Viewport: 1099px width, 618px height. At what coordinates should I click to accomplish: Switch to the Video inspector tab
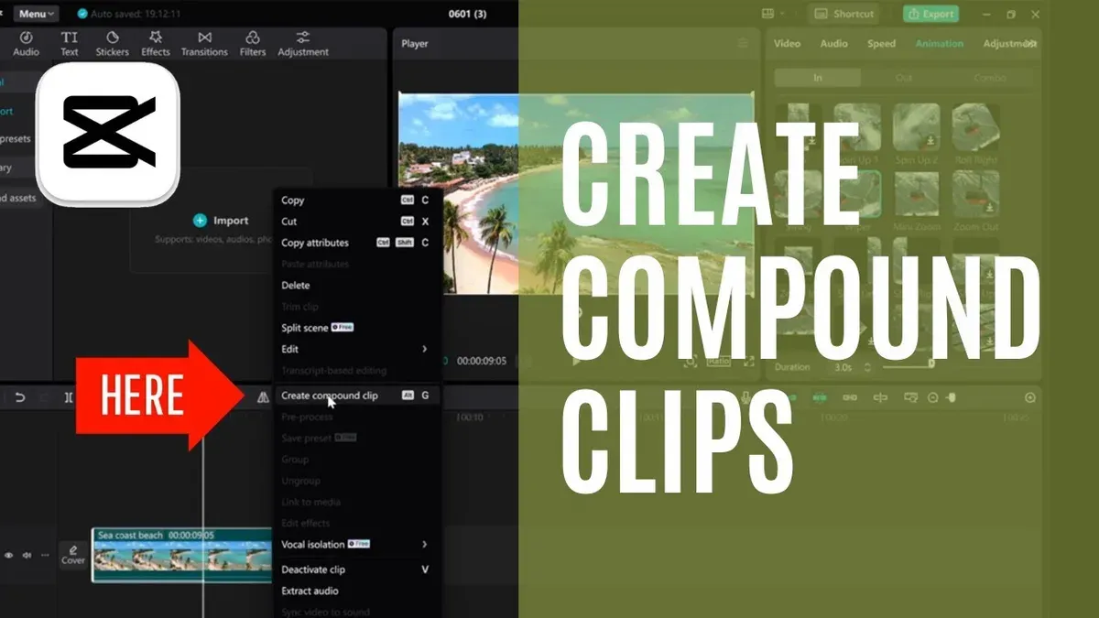(x=787, y=43)
